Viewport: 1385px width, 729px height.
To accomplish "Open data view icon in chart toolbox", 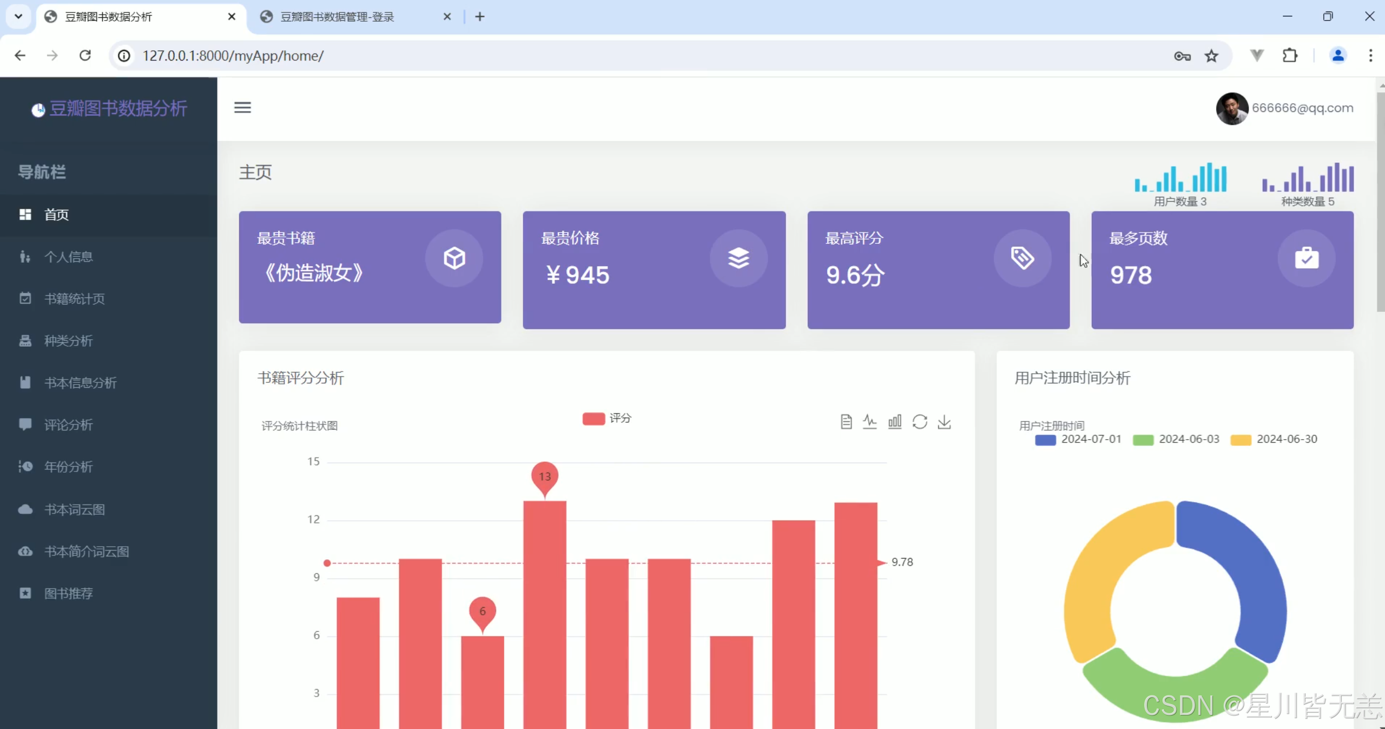I will tap(846, 422).
